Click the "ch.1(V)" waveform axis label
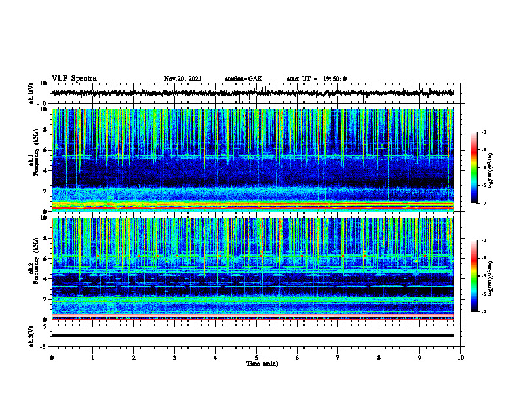 click(x=31, y=93)
